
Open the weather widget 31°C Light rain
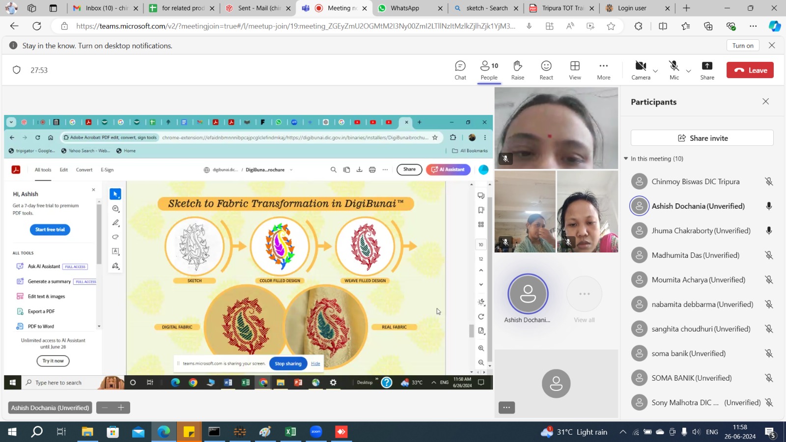574,432
